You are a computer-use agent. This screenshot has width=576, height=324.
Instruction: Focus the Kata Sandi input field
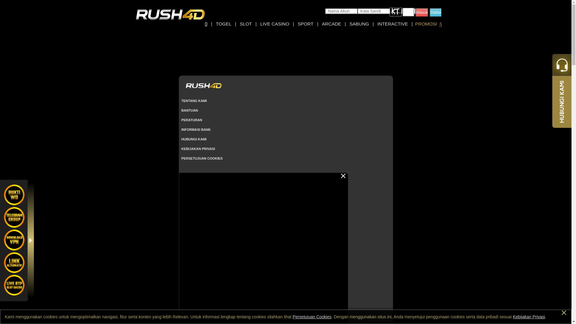pos(374,11)
